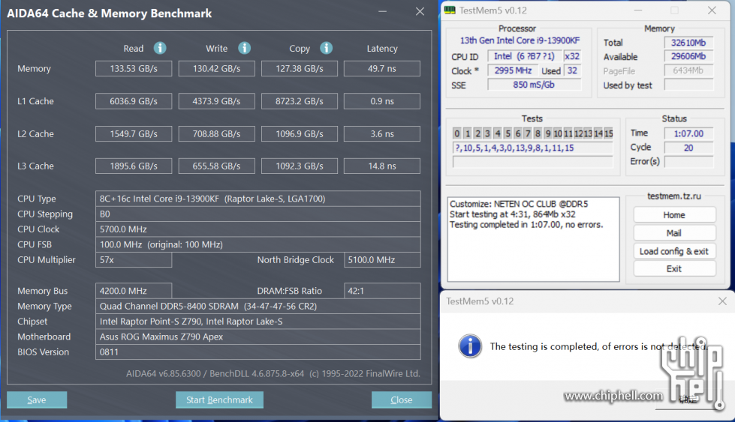The width and height of the screenshot is (735, 422).
Task: Select Memory Copy value 127.38 GB/s
Action: tap(299, 68)
